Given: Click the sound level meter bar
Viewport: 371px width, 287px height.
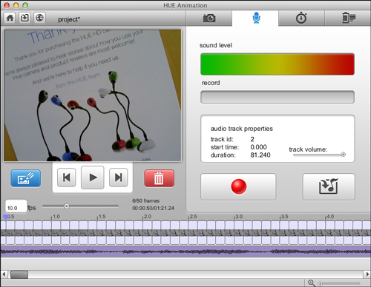Looking at the screenshot, I should (278, 64).
